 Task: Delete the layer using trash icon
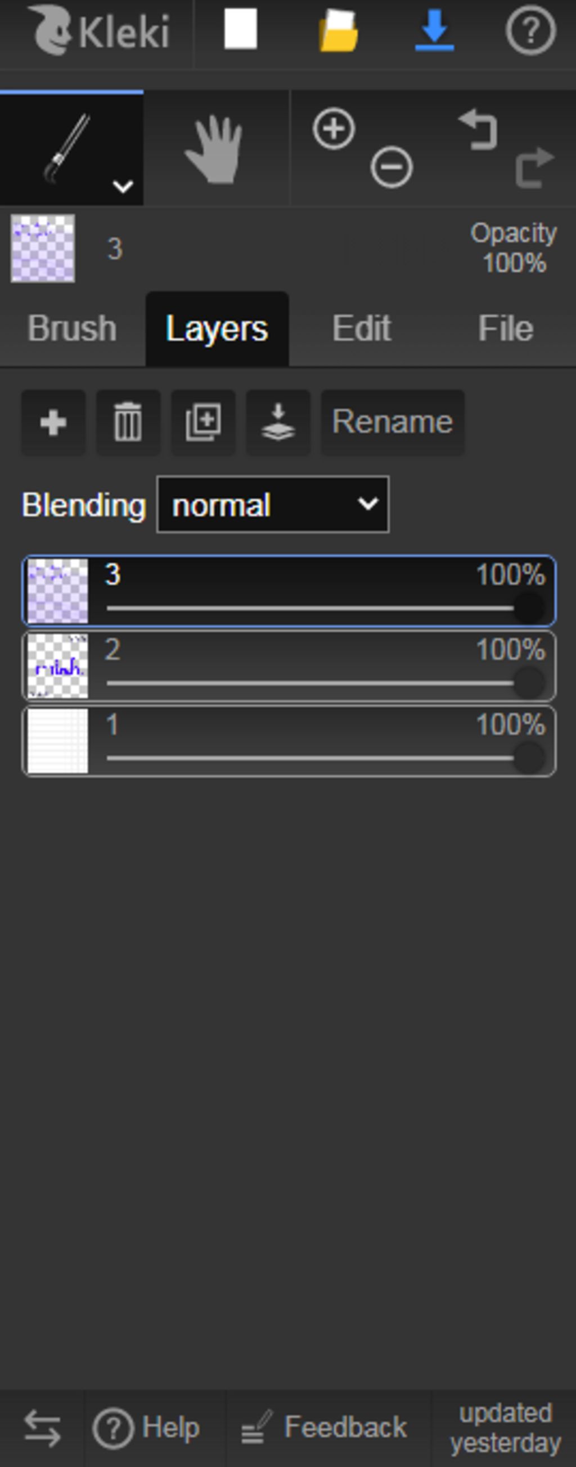pos(128,422)
